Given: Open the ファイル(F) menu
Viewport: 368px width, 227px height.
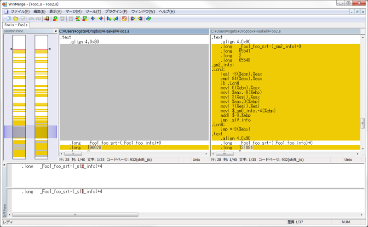Looking at the screenshot, I should pyautogui.click(x=20, y=11).
